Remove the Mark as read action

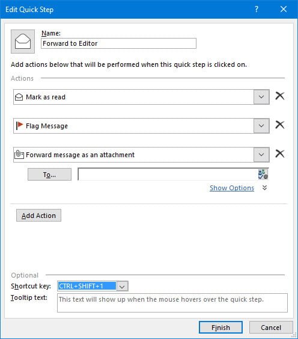click(280, 96)
